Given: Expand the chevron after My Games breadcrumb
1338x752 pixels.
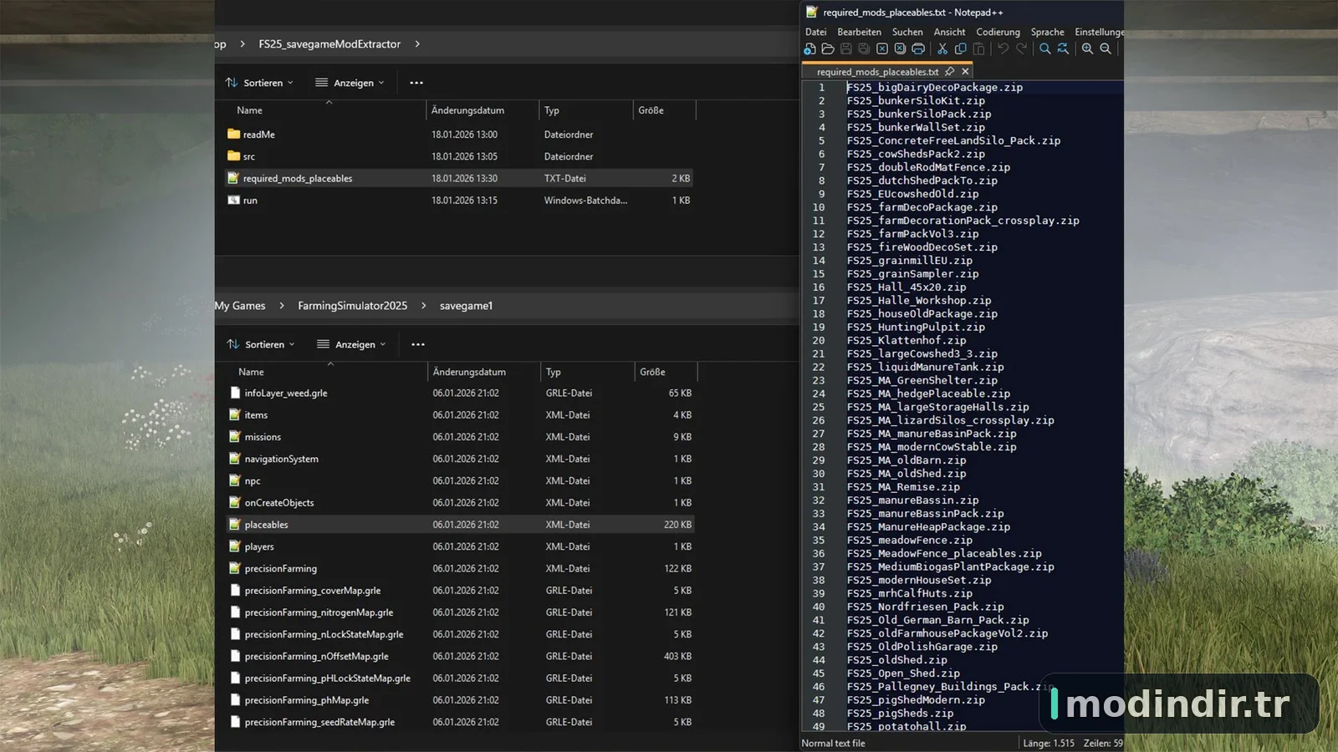Looking at the screenshot, I should click(282, 306).
